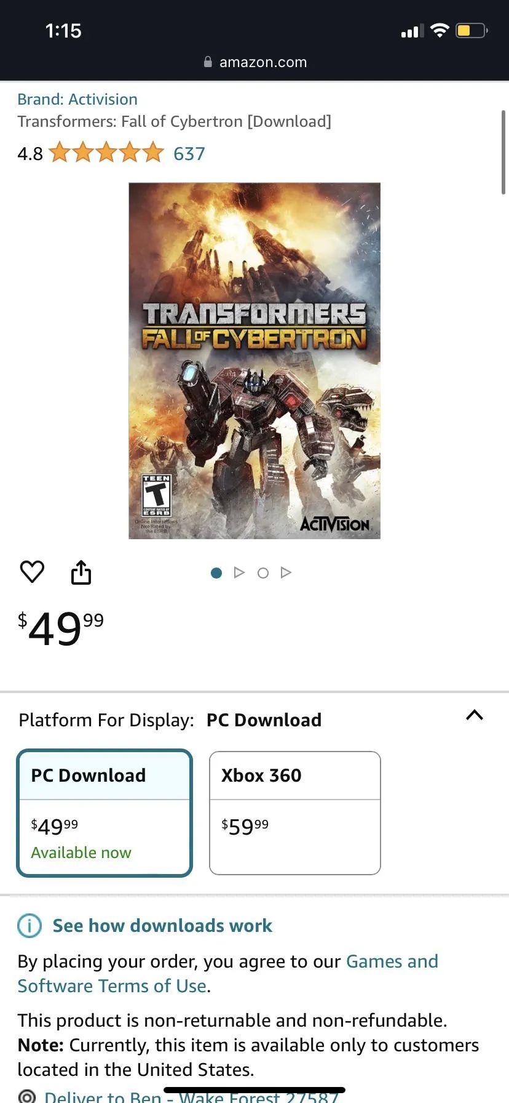Tap Deliver to Ben - Wake Forest link
This screenshot has width=509, height=1103.
pyautogui.click(x=192, y=1096)
